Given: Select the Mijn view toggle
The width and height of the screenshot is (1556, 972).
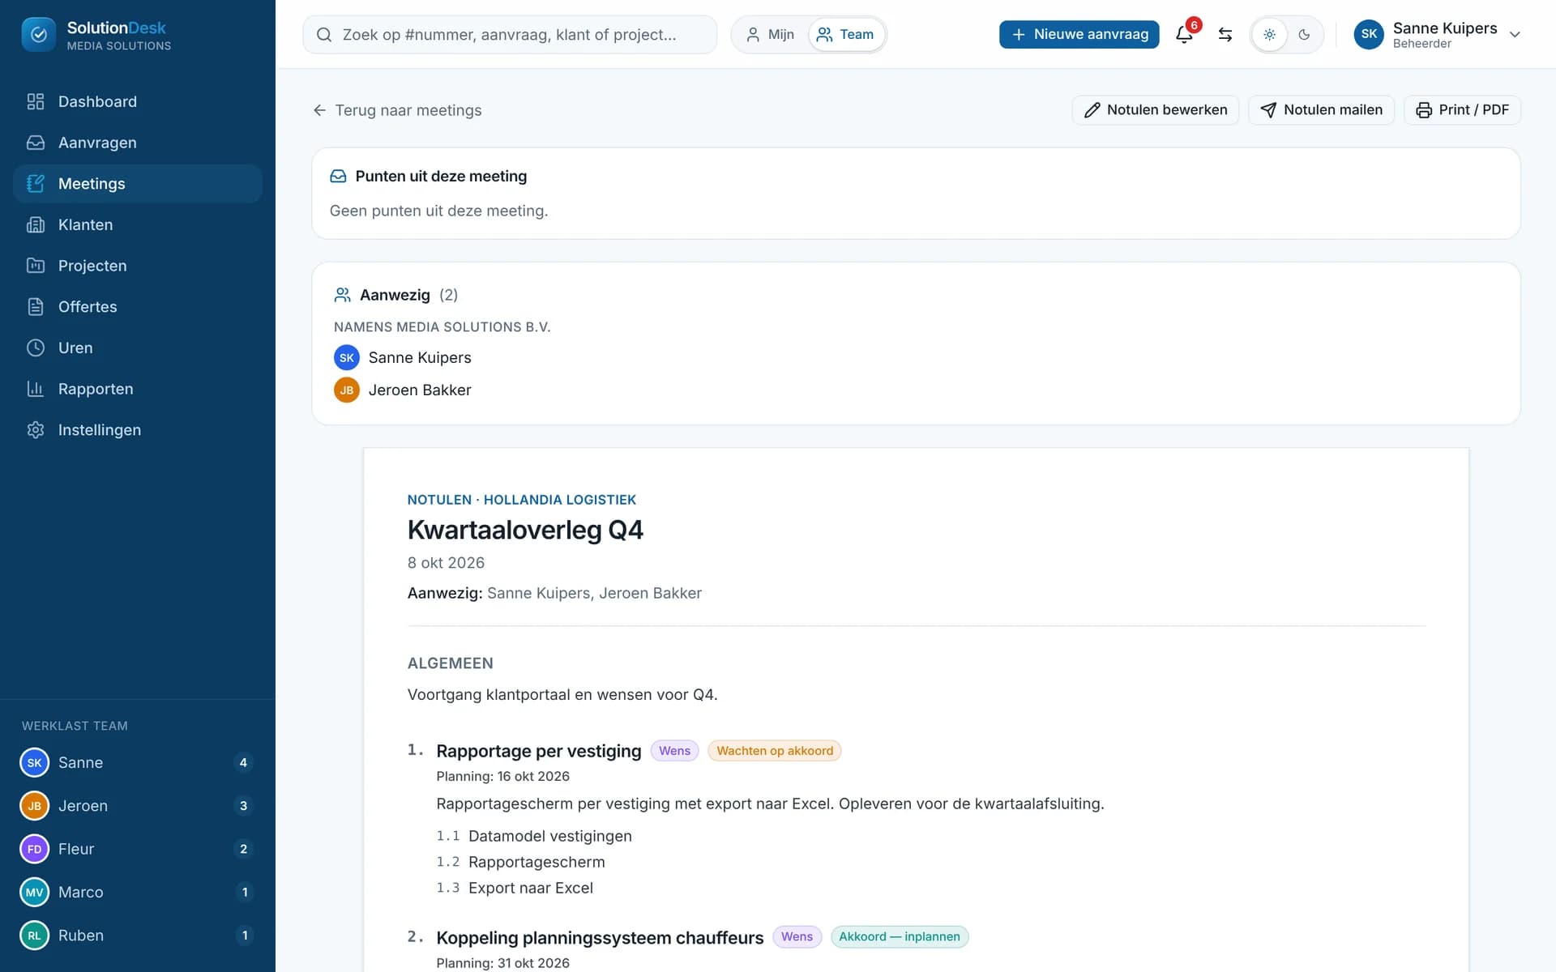Looking at the screenshot, I should click(x=770, y=35).
